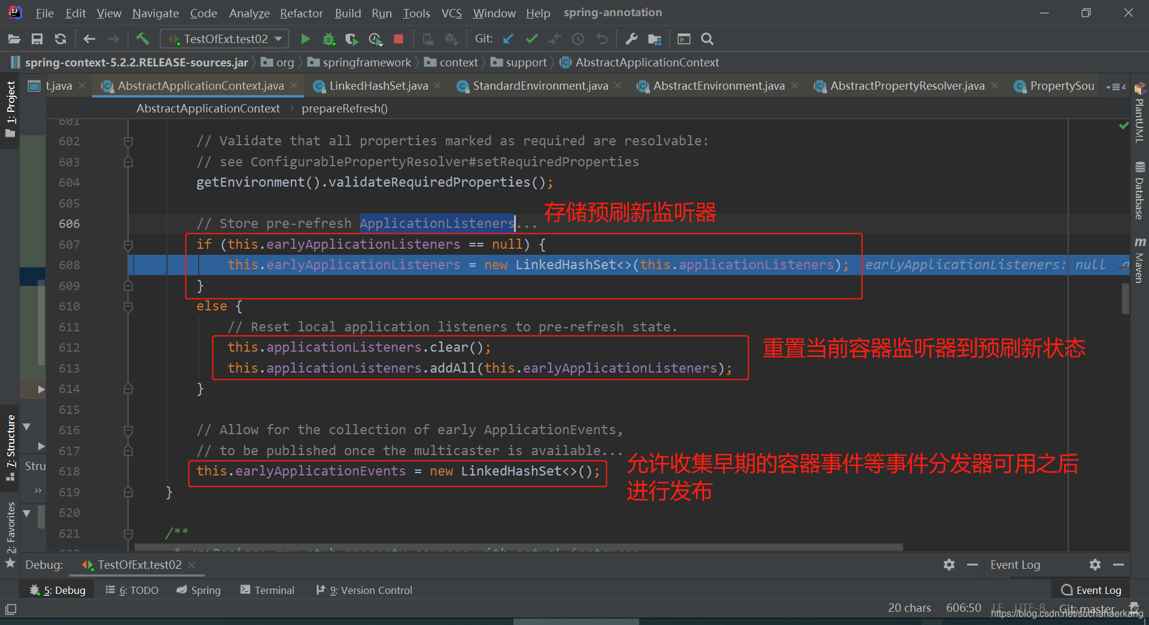The width and height of the screenshot is (1149, 625).
Task: Toggle the Terminal tool window
Action: tap(268, 590)
